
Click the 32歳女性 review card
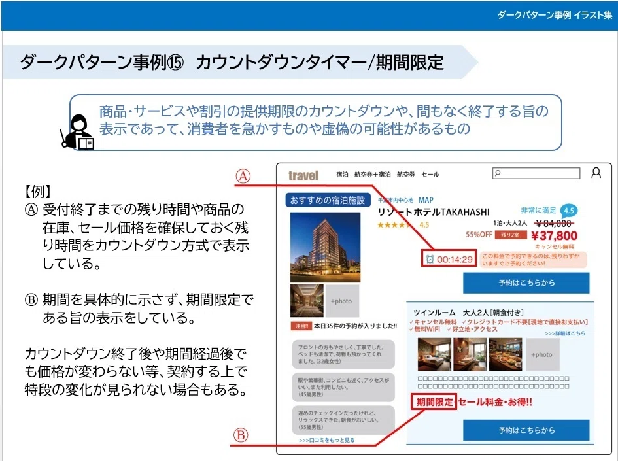tap(343, 354)
